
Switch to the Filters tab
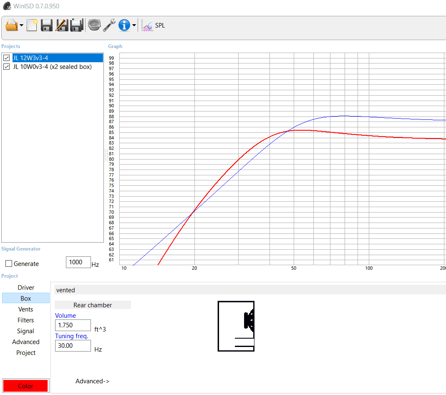coord(26,320)
